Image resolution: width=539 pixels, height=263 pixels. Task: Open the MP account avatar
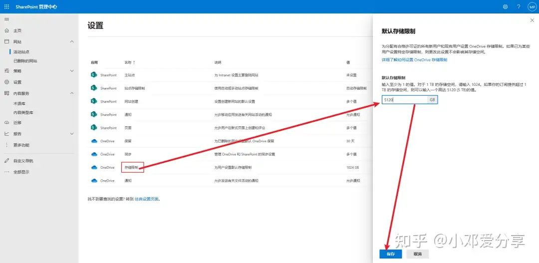pos(532,6)
